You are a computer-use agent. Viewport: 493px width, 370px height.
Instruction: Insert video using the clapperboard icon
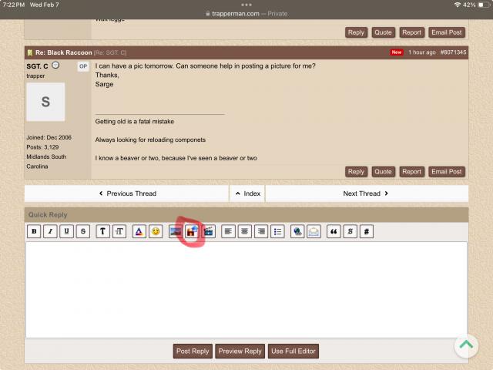(x=209, y=231)
